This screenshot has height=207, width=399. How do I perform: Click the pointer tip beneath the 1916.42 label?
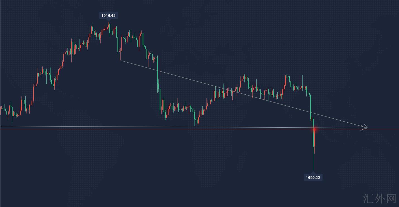109,20
